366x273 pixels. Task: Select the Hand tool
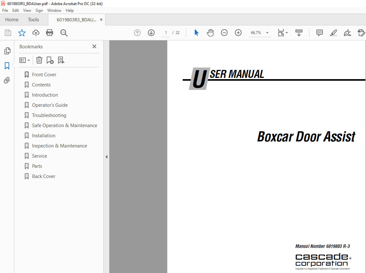tap(210, 32)
